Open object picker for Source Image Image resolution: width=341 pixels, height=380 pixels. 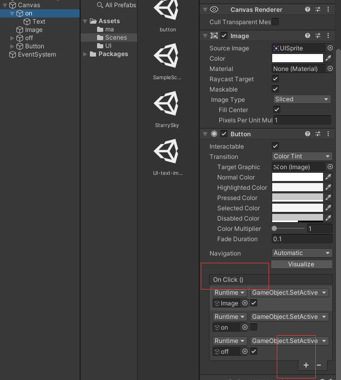[330, 48]
